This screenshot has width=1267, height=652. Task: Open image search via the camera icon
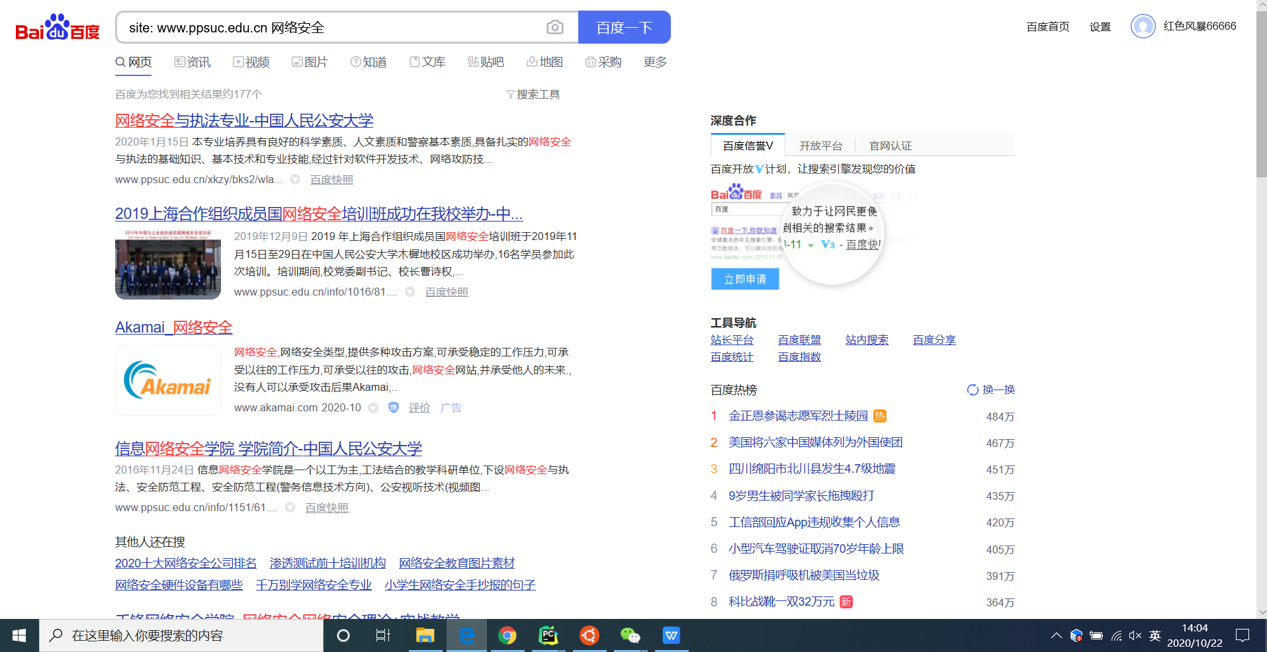tap(555, 27)
